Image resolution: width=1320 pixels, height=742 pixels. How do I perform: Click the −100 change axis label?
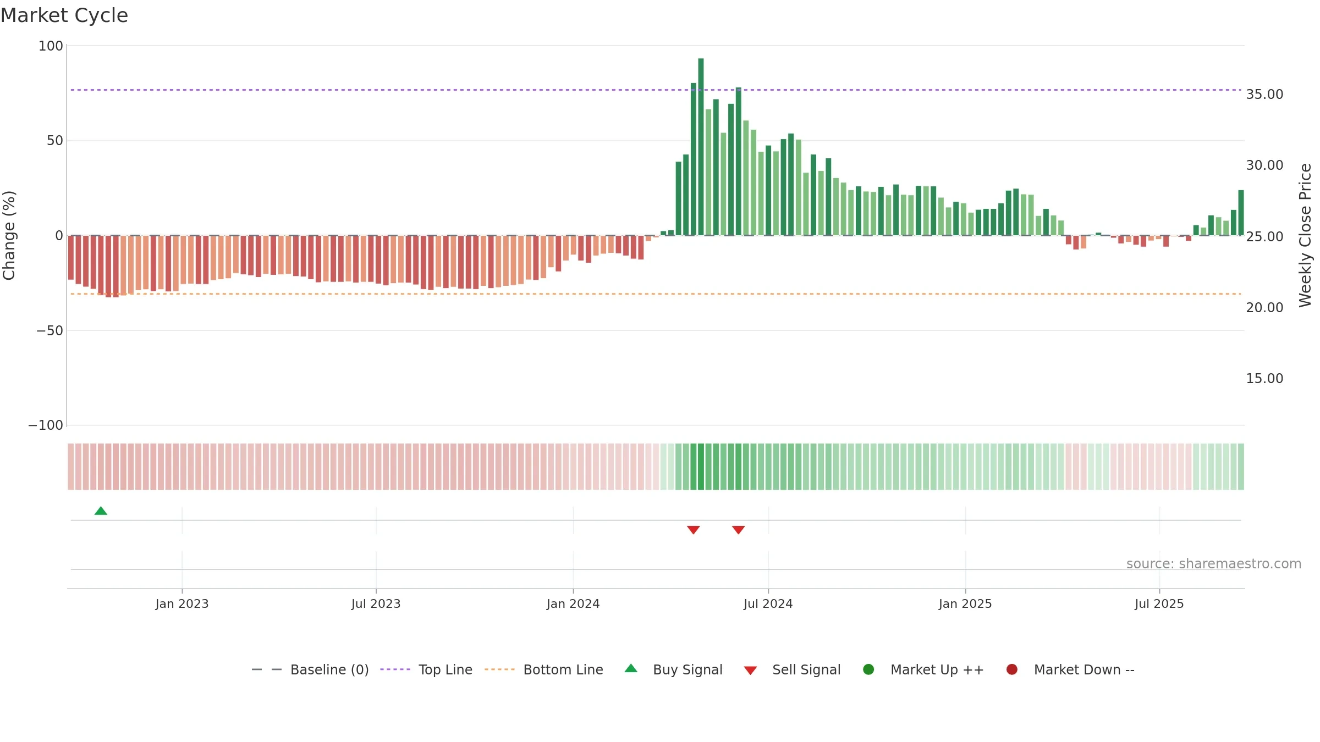coord(46,425)
